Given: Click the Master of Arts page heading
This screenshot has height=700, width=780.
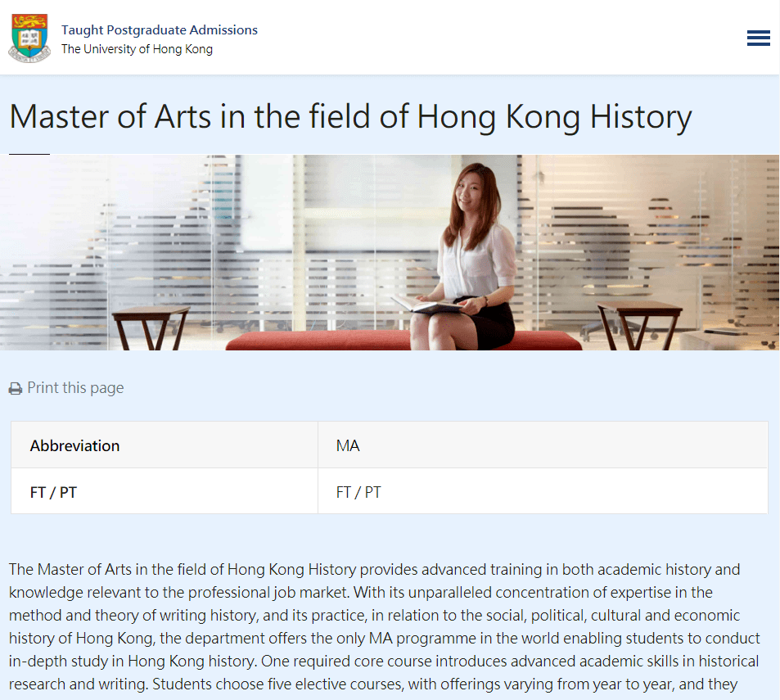Looking at the screenshot, I should 350,117.
